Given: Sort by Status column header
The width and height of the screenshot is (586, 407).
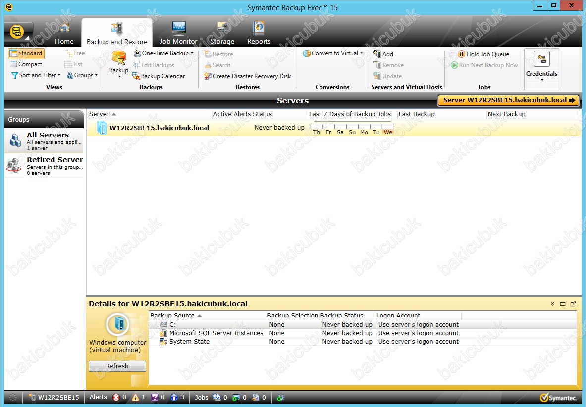Looking at the screenshot, I should point(279,114).
